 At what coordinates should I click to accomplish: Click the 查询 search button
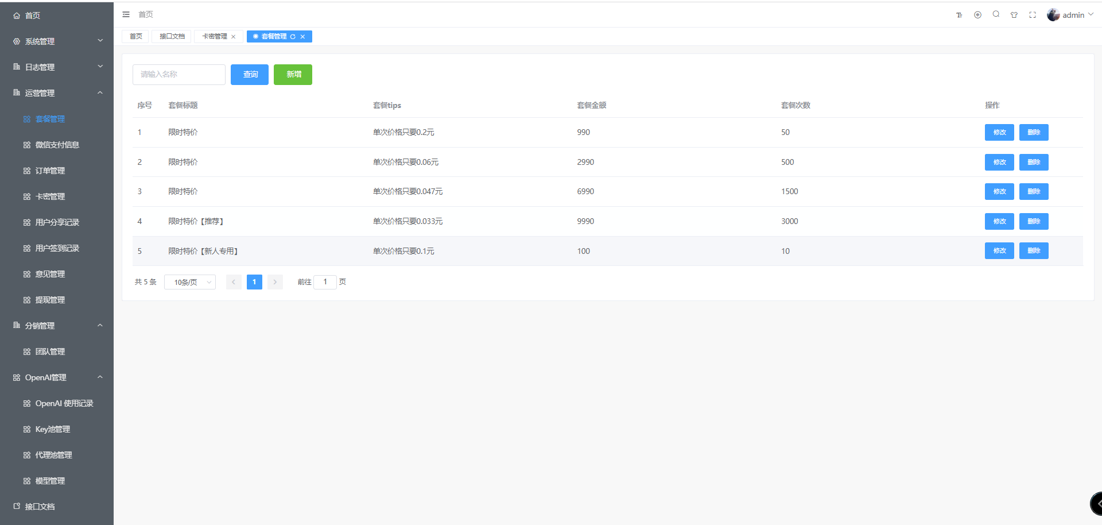tap(249, 75)
